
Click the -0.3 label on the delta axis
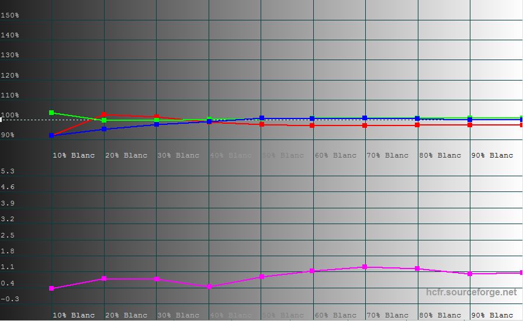click(x=10, y=299)
